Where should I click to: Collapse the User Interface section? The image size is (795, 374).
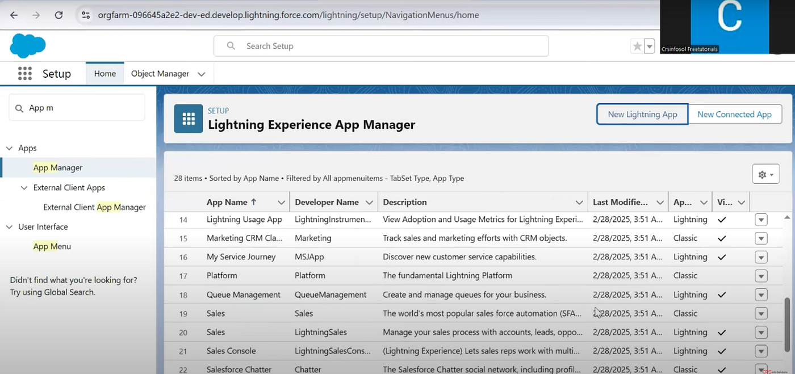tap(10, 227)
